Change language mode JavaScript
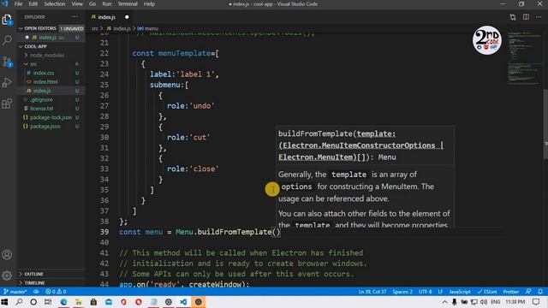Viewport: 548px width, 308px height. pyautogui.click(x=460, y=292)
